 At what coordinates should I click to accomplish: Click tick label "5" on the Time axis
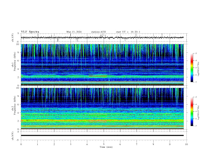pos(104,144)
